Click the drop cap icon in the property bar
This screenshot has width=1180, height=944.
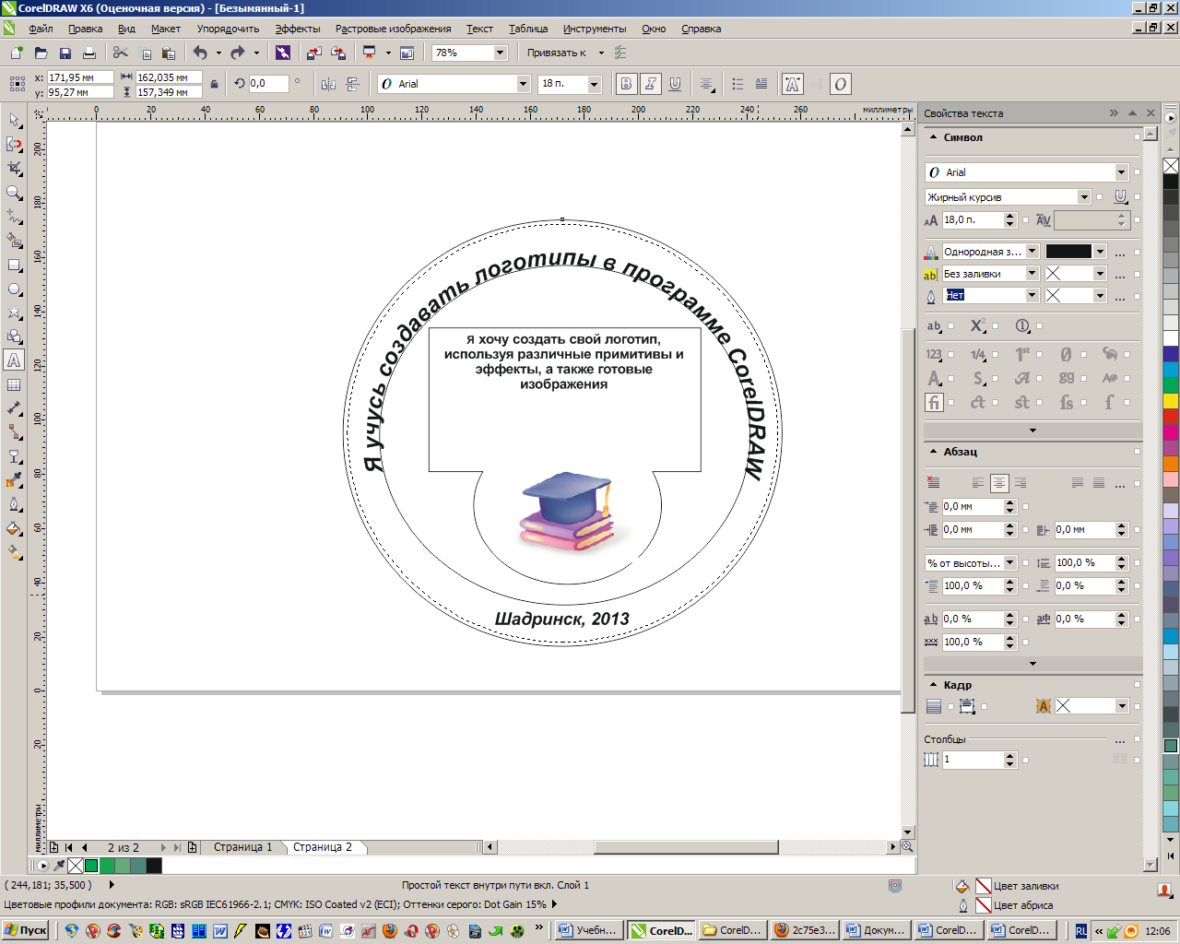[x=761, y=84]
